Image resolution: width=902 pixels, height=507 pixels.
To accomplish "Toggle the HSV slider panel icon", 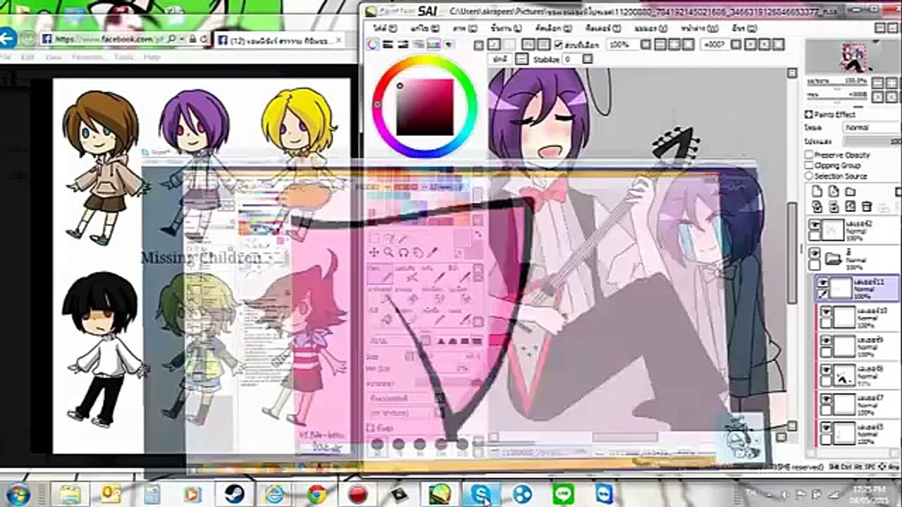I will pyautogui.click(x=404, y=44).
